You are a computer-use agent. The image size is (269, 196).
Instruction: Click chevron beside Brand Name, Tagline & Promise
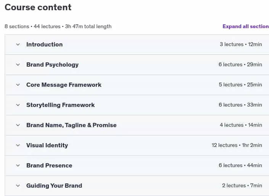18,125
